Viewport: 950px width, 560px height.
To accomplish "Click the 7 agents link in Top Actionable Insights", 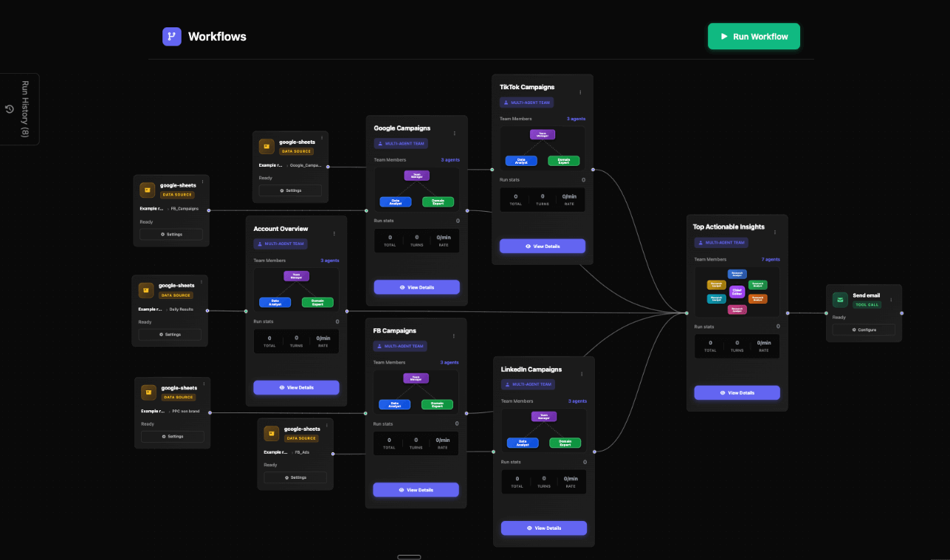I will (x=771, y=260).
